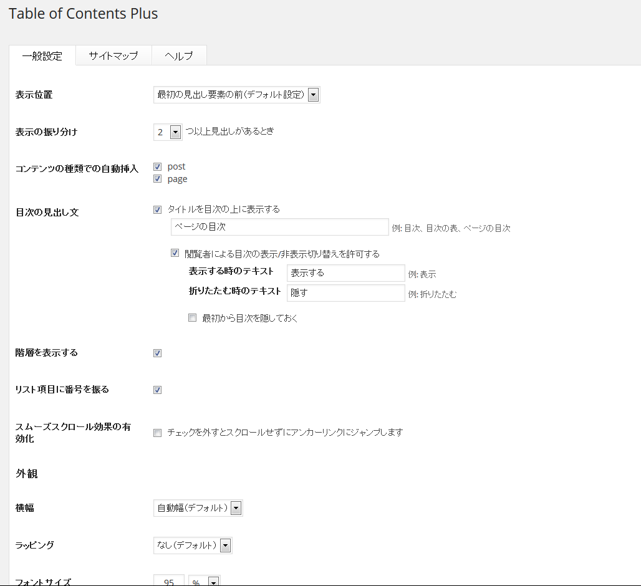Click the ページの目次 title text field
The height and width of the screenshot is (586, 641).
click(x=279, y=227)
